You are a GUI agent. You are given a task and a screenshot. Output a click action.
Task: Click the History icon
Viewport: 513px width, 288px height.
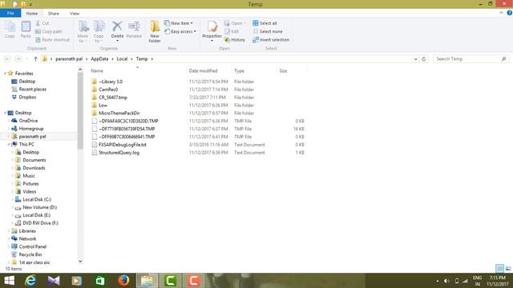(227, 39)
